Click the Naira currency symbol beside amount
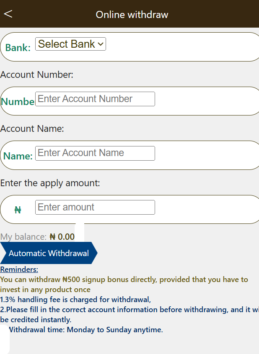The width and height of the screenshot is (259, 354). 18,210
